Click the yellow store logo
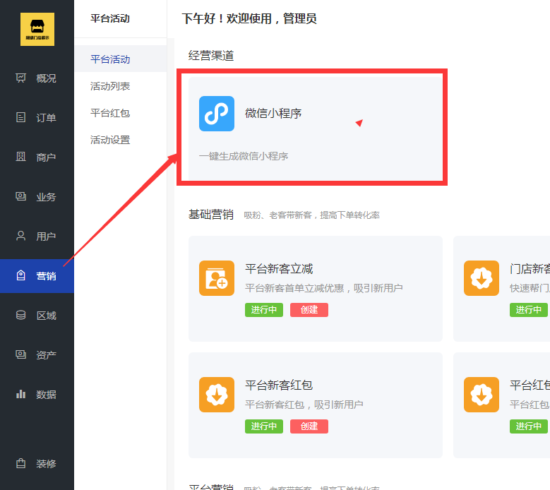Screen dimensions: 550x490 point(37,29)
